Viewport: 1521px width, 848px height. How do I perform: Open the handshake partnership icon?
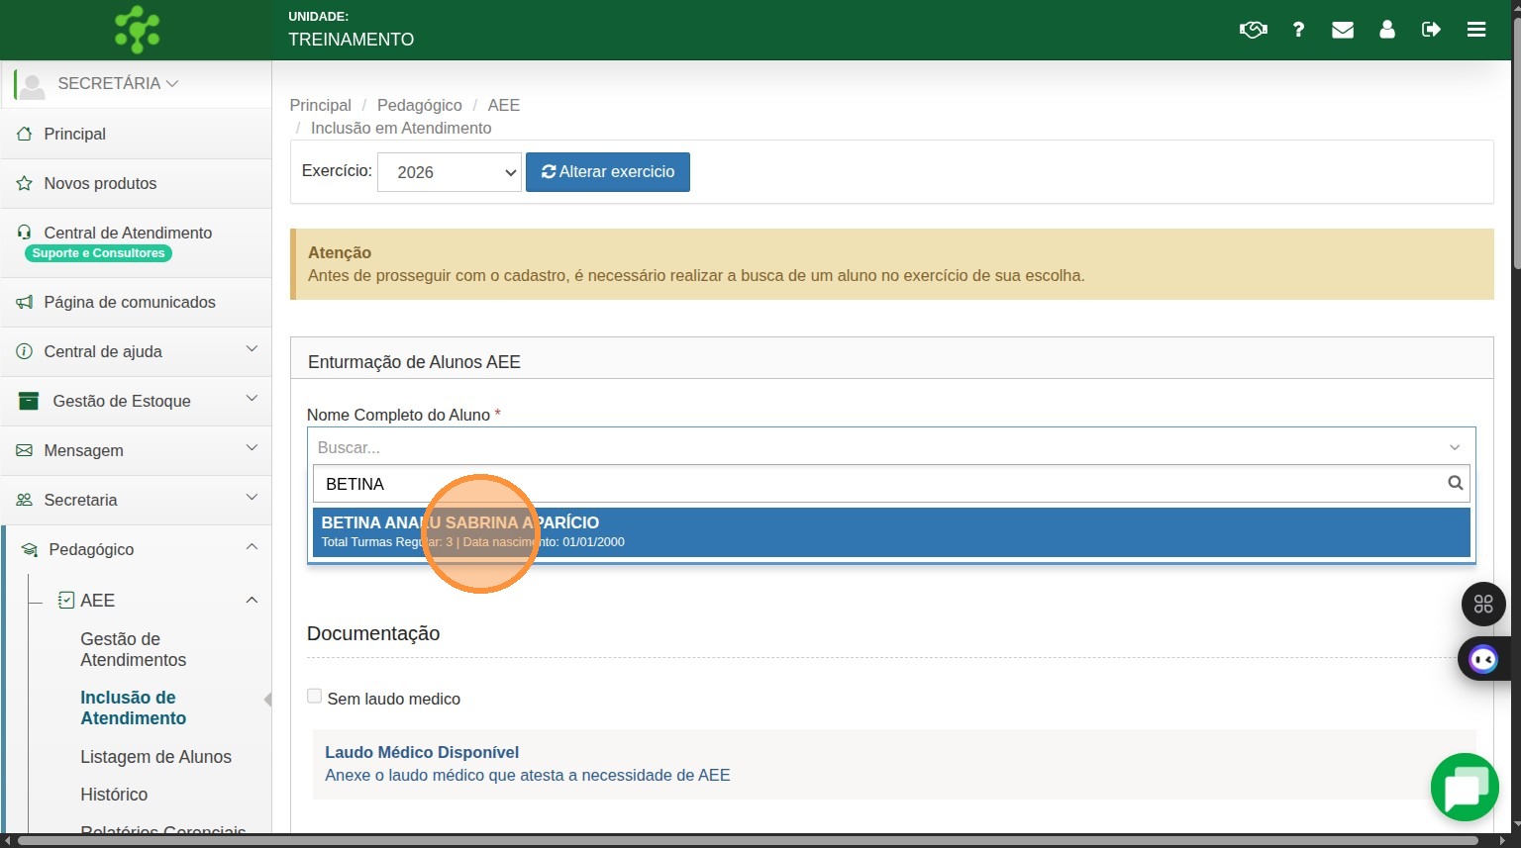click(x=1253, y=30)
